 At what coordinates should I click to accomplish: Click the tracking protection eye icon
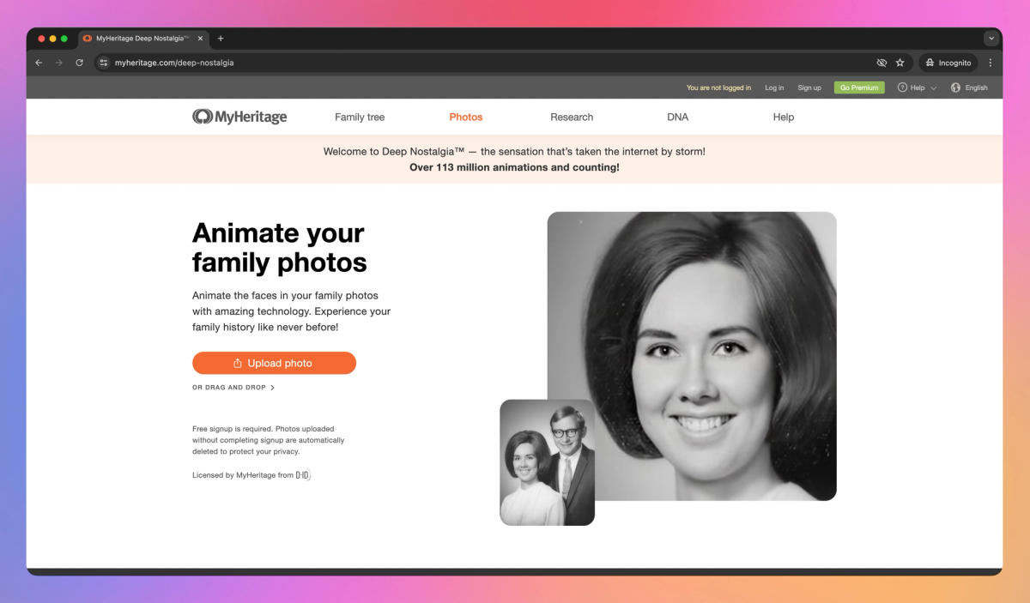coord(882,63)
